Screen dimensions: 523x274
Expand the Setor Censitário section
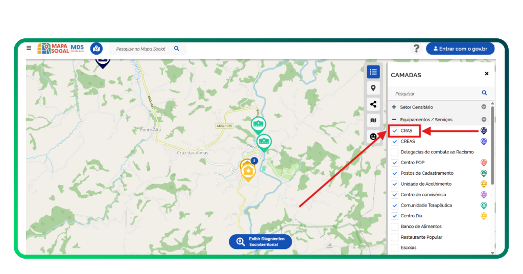394,107
